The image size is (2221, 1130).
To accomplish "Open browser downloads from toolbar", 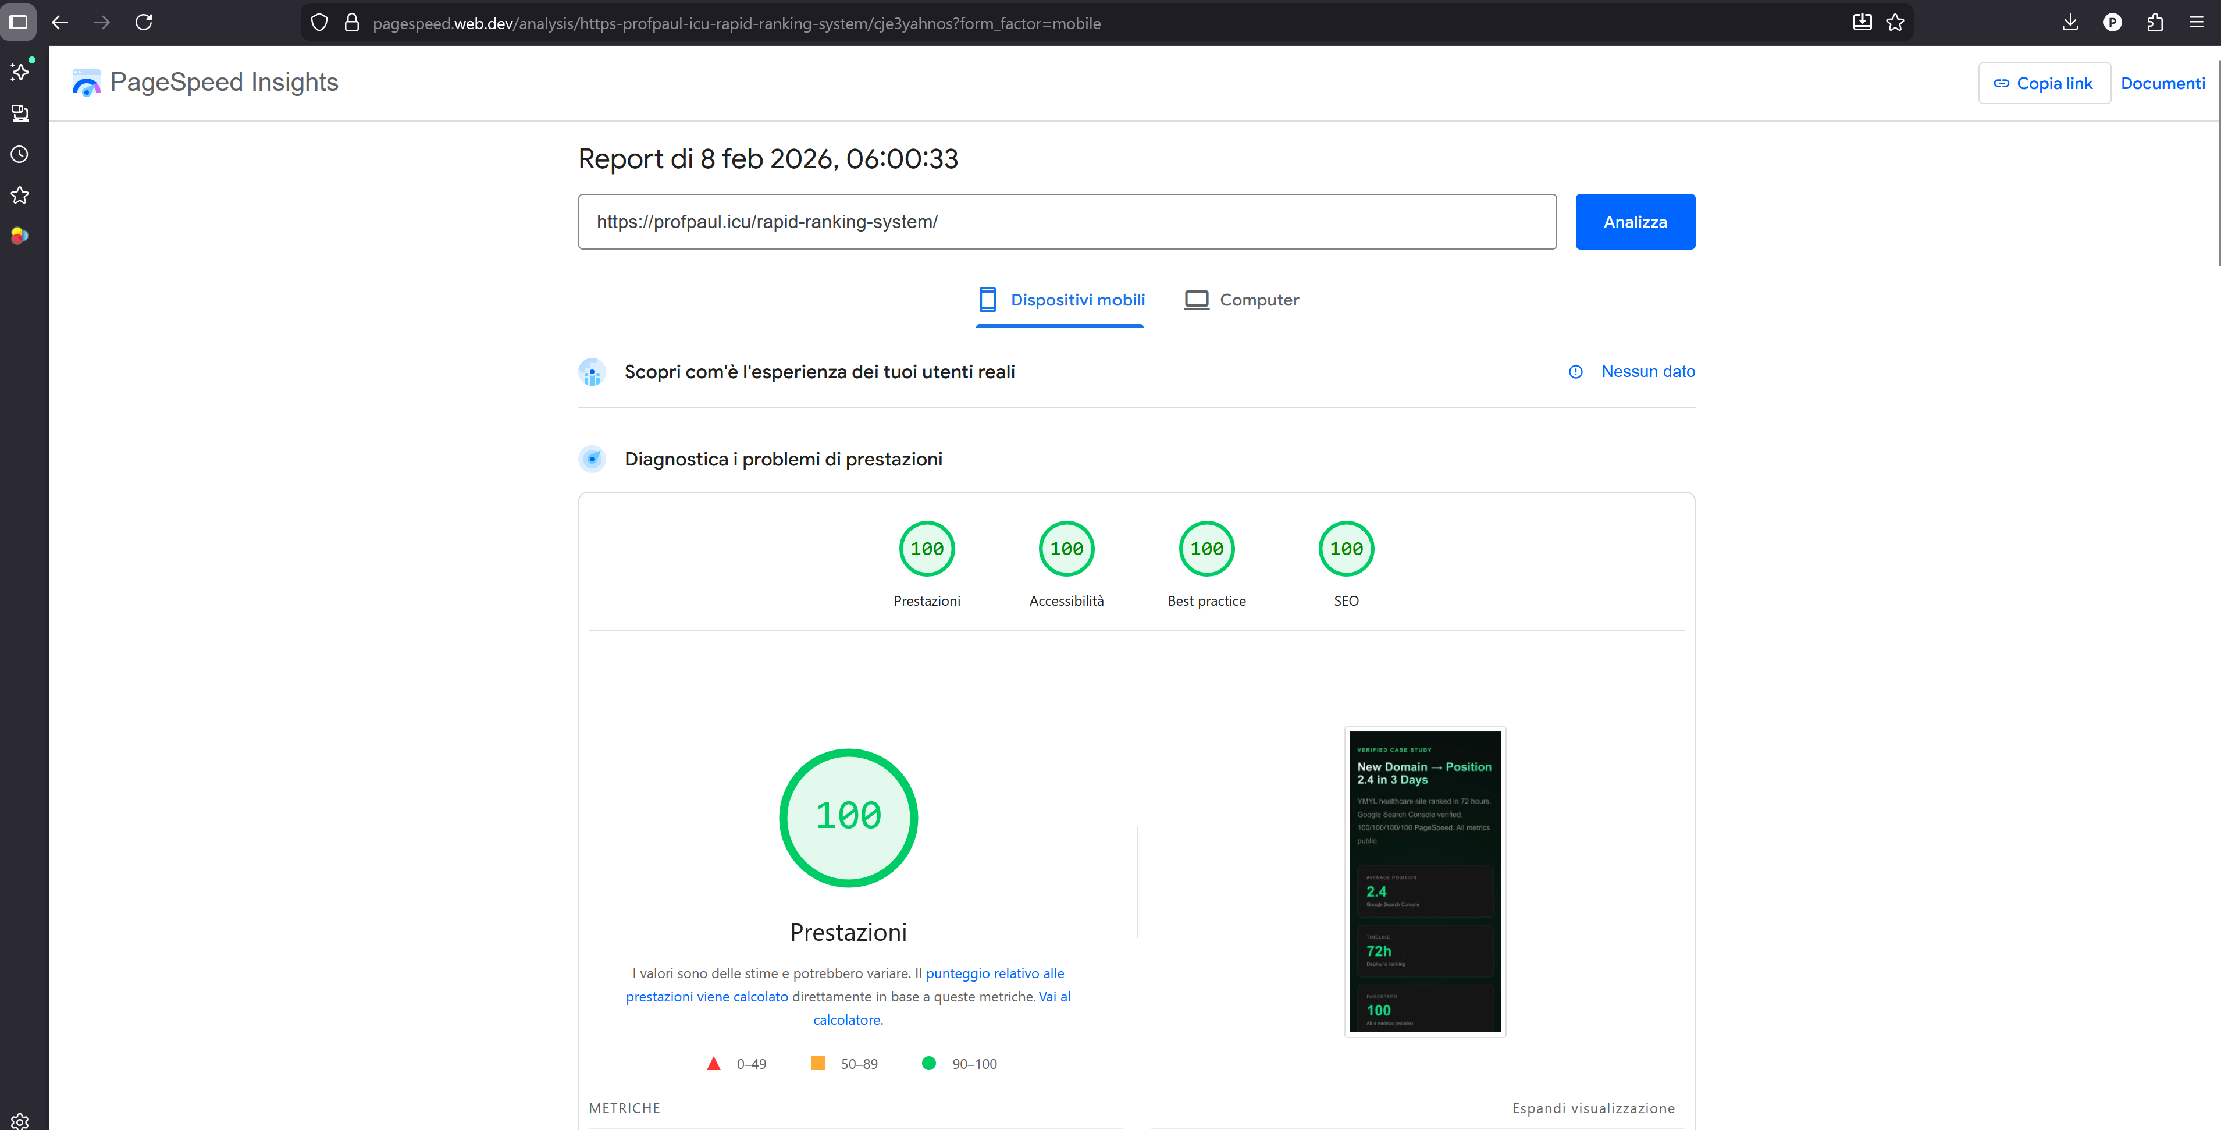I will 2070,23.
